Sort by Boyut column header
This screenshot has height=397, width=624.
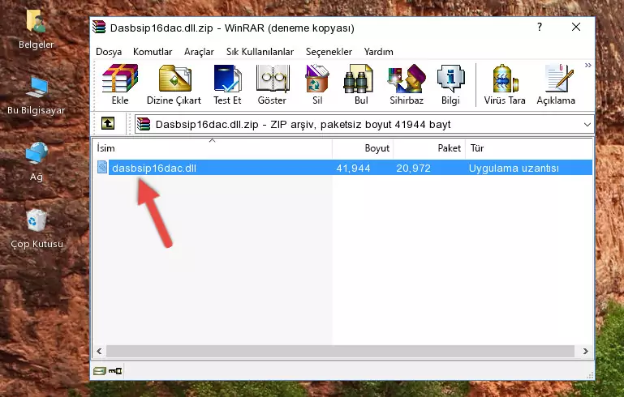pyautogui.click(x=363, y=148)
